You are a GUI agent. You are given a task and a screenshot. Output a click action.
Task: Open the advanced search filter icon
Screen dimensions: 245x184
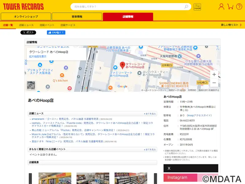click(197, 7)
